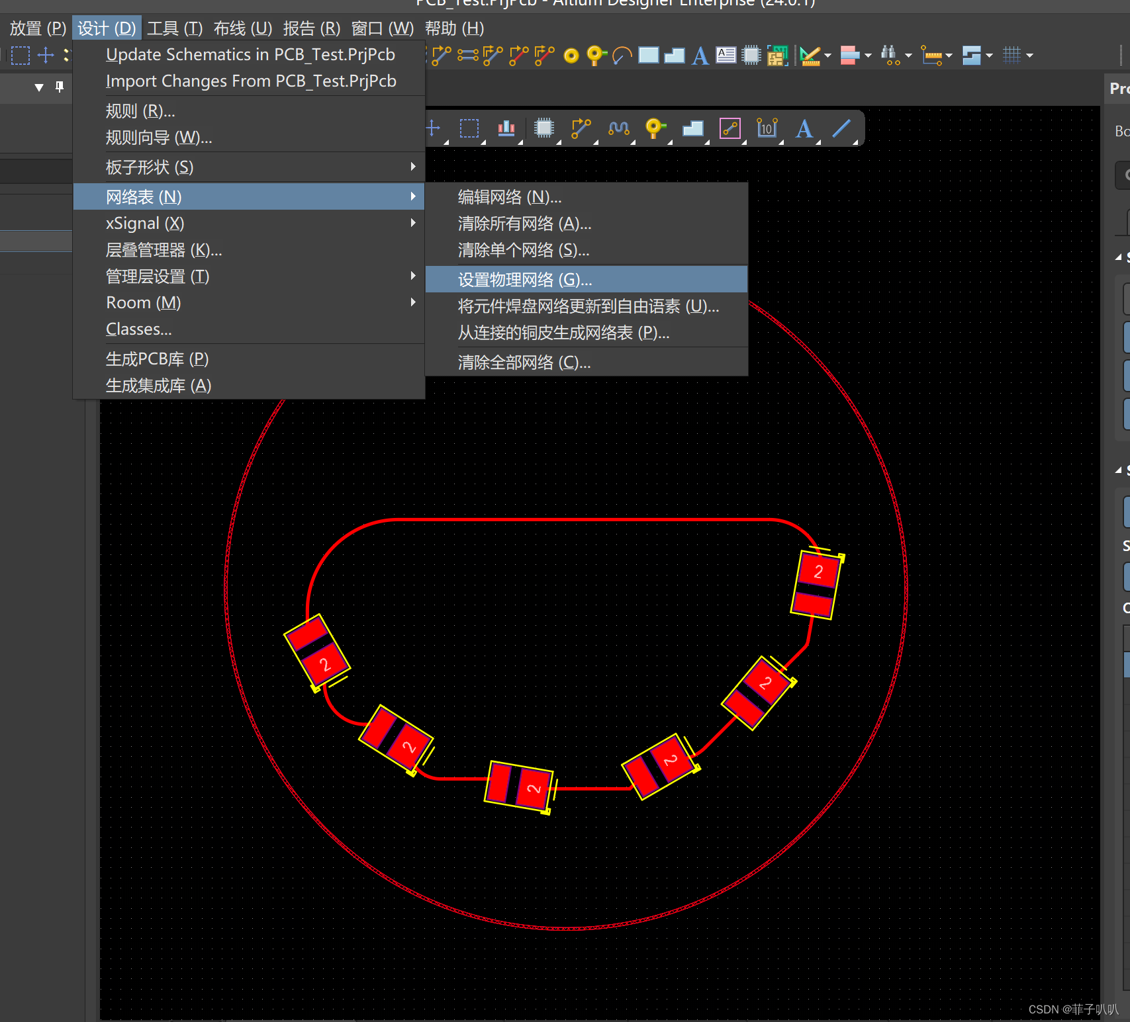Expand the xSignal (X) submenu
This screenshot has width=1130, height=1022.
coord(248,223)
